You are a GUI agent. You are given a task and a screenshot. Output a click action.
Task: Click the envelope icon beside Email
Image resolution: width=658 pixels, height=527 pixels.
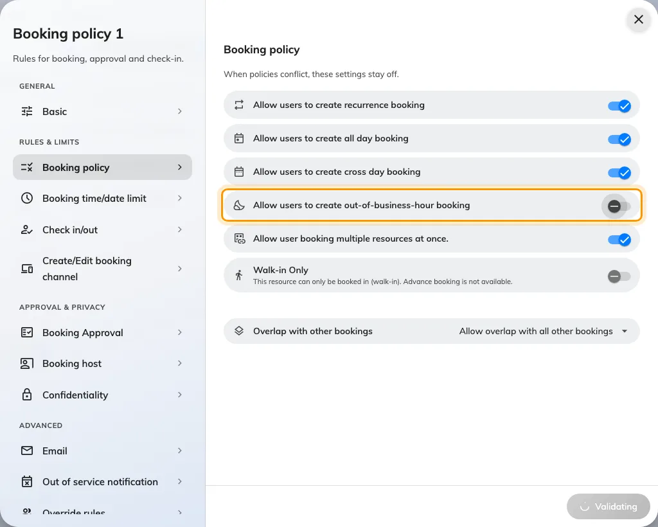point(27,451)
